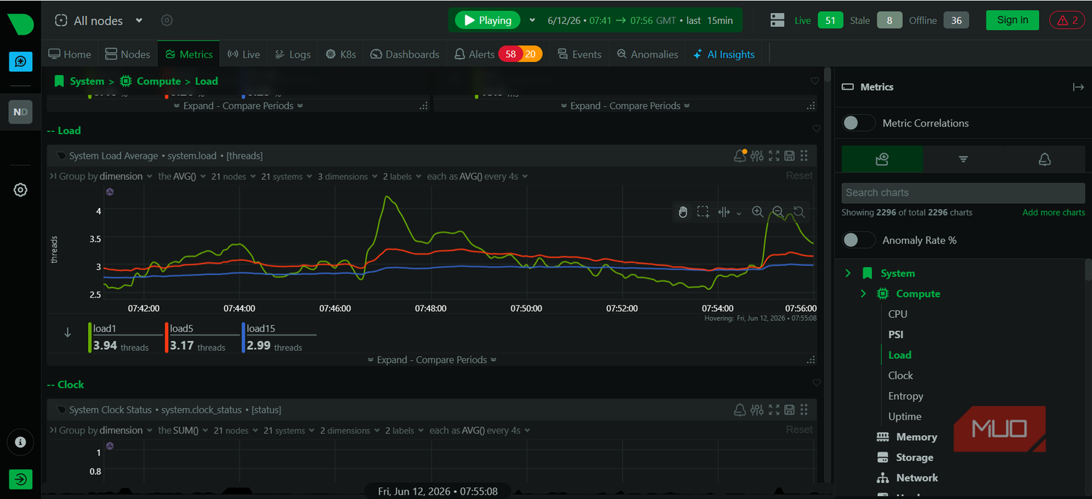
Task: Click the Netdata logo
Action: click(x=20, y=23)
